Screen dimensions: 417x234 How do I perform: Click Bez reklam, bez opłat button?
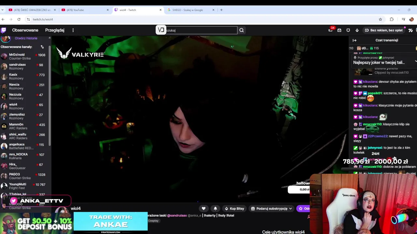click(x=384, y=30)
